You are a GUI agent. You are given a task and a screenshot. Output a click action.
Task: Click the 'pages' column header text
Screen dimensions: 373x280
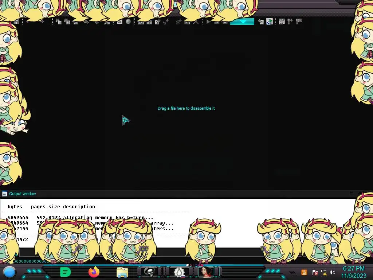(38, 206)
